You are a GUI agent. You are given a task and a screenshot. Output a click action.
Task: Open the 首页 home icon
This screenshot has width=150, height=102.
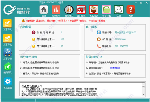pyautogui.click(x=44, y=10)
